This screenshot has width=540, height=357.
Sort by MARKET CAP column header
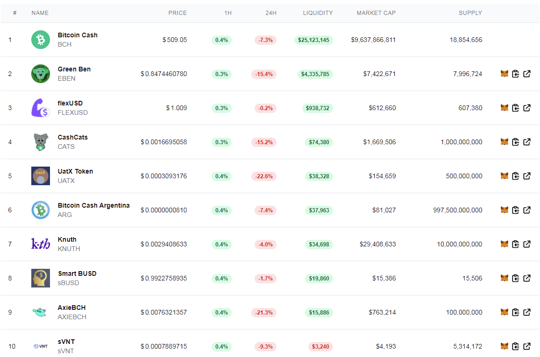[x=376, y=13]
